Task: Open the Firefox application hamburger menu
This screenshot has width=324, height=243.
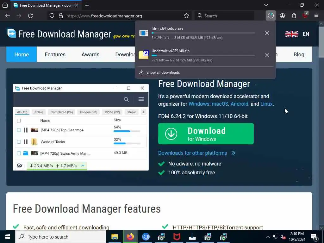Action: pyautogui.click(x=316, y=16)
